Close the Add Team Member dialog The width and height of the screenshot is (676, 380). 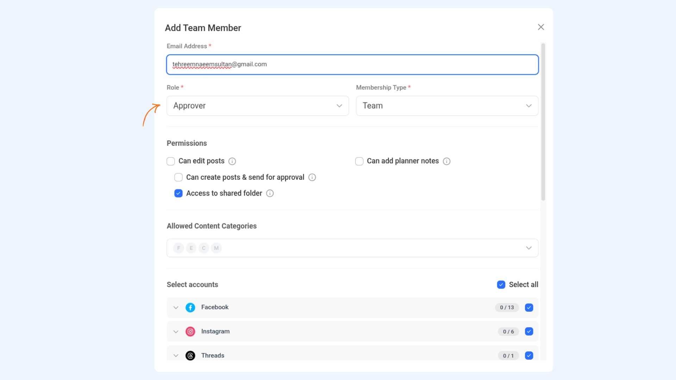[x=541, y=27]
